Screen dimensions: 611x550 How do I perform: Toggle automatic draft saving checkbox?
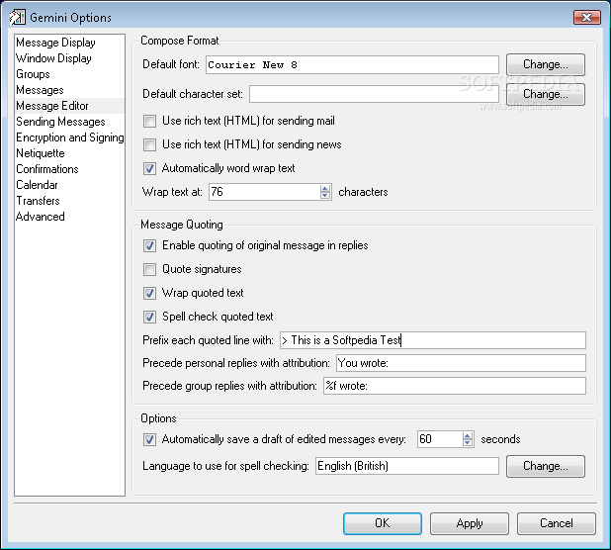[149, 439]
